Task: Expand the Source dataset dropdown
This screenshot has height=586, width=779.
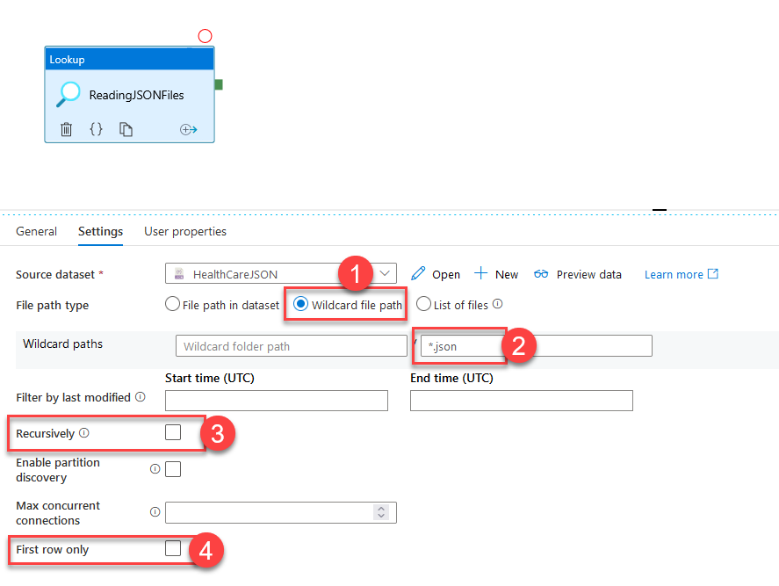Action: coord(385,274)
